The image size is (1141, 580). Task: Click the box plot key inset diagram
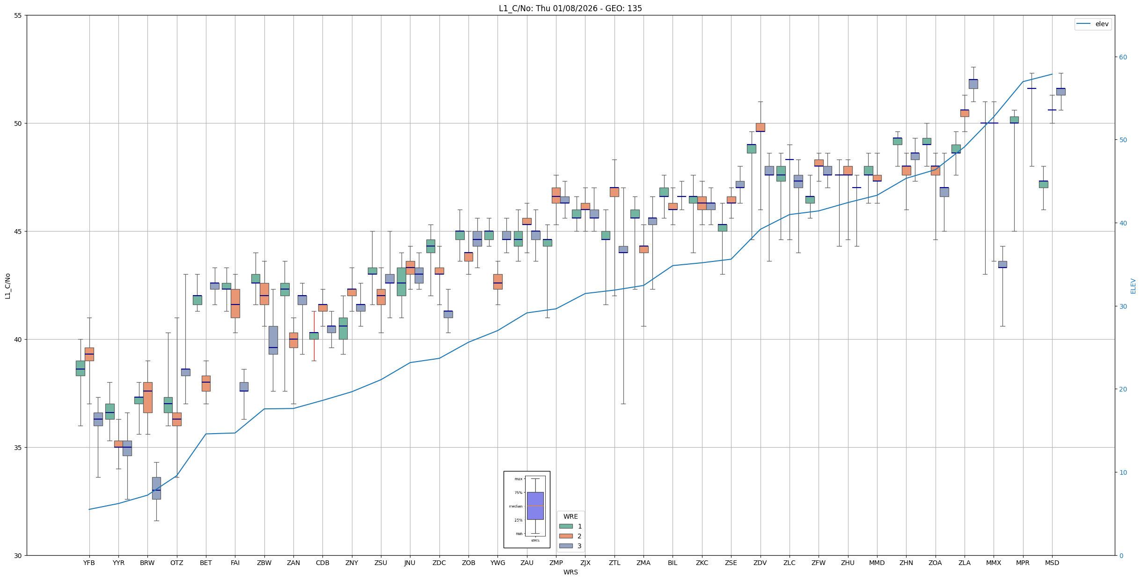527,509
